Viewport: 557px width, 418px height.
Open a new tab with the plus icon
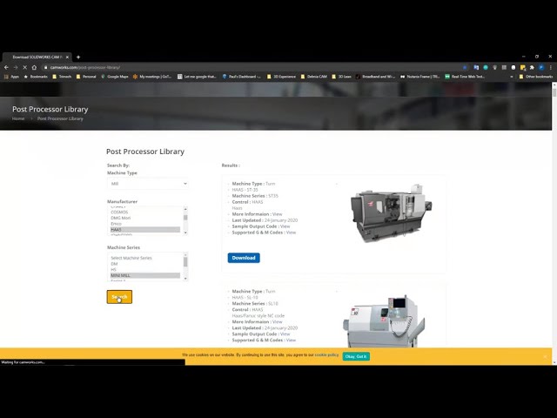(x=78, y=57)
